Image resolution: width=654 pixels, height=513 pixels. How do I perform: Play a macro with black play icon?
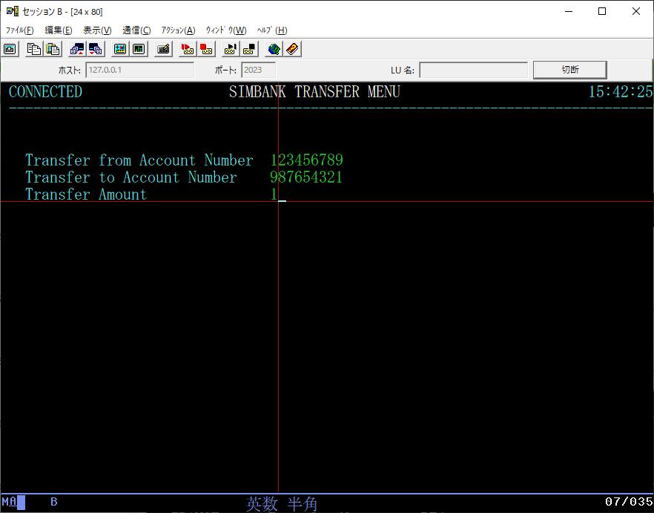(230, 49)
